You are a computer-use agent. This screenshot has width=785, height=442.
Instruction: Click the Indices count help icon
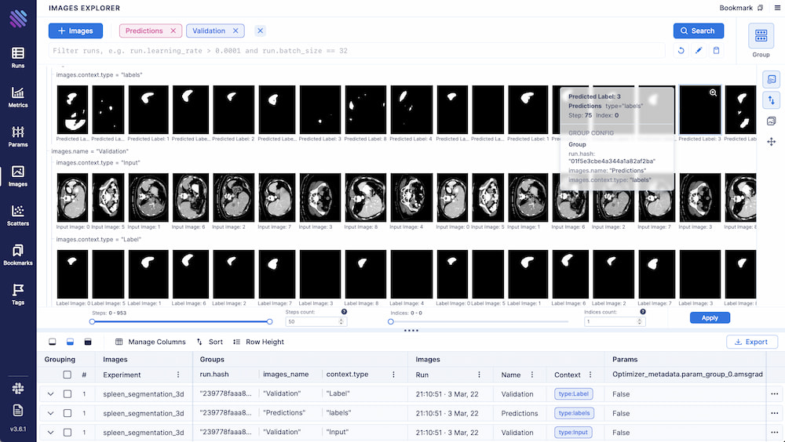(643, 311)
